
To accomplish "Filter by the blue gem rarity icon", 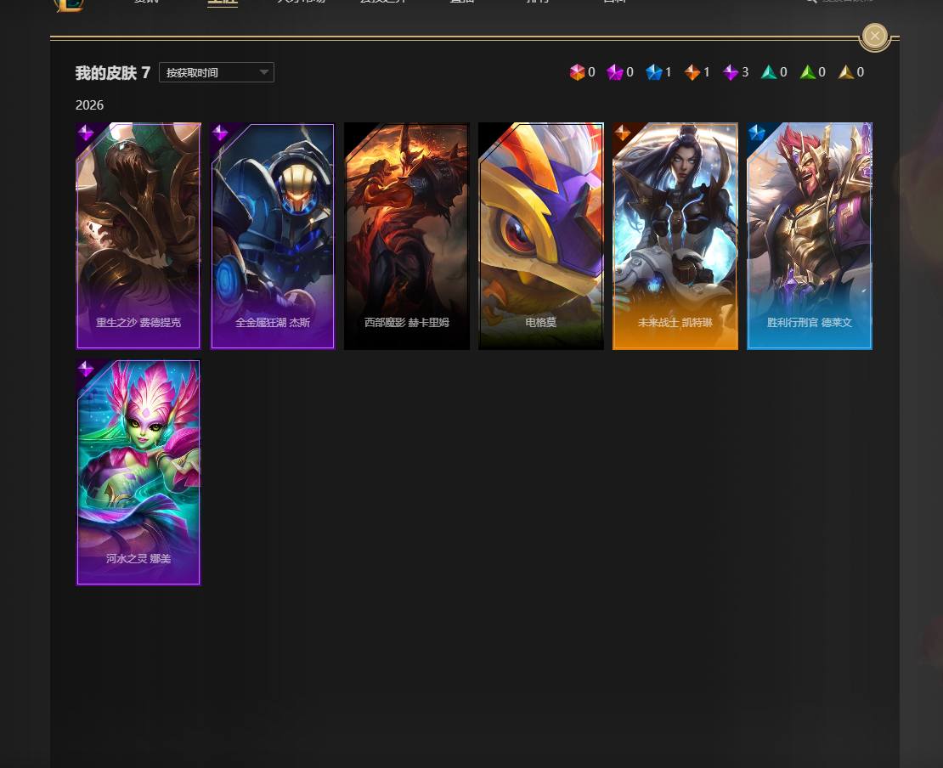I will pos(653,72).
